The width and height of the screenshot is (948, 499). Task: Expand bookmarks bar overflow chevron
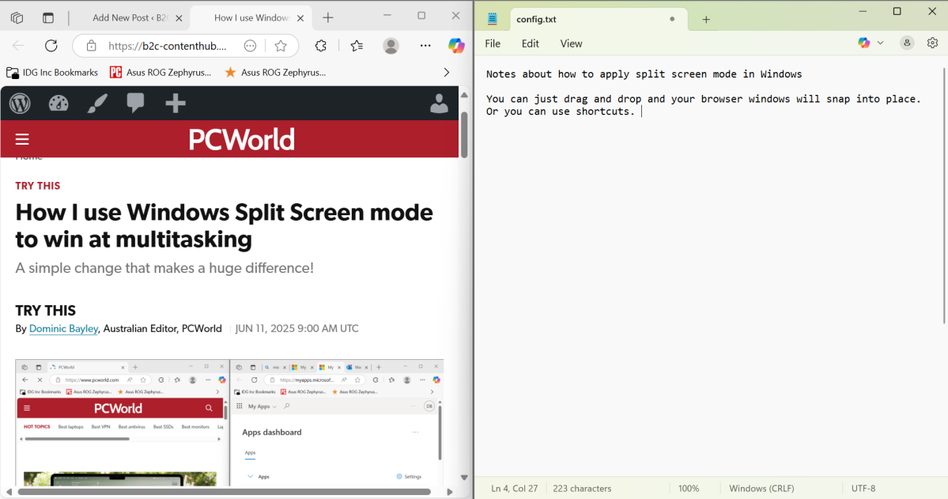pyautogui.click(x=447, y=73)
